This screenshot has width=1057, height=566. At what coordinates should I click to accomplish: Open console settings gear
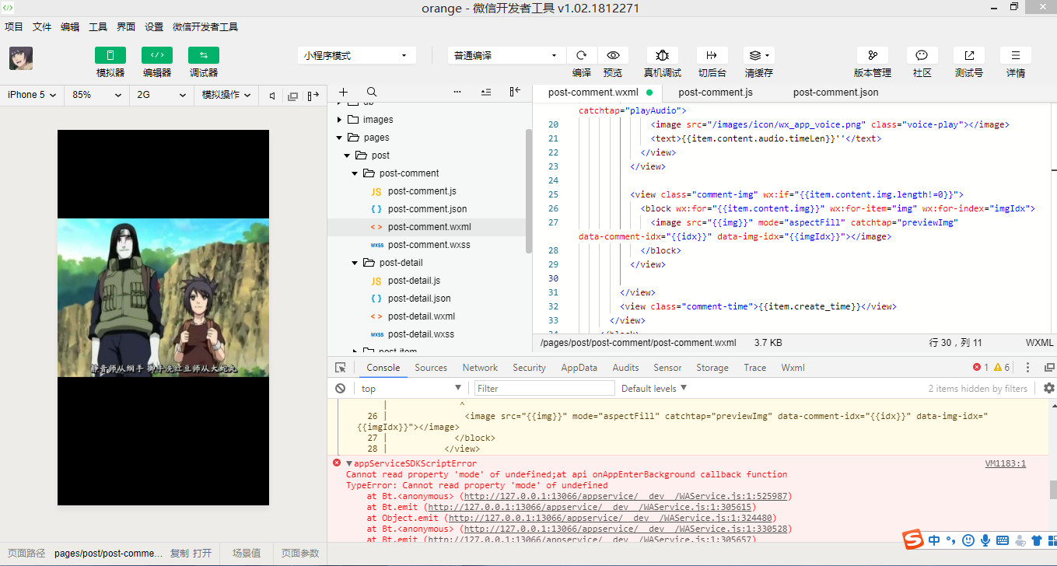[1049, 388]
